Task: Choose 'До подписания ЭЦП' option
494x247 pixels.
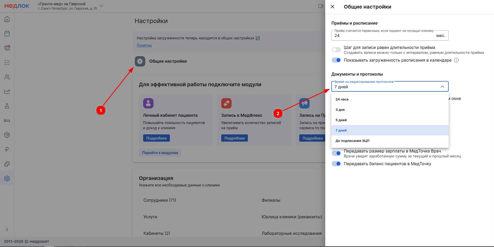Action: 352,141
